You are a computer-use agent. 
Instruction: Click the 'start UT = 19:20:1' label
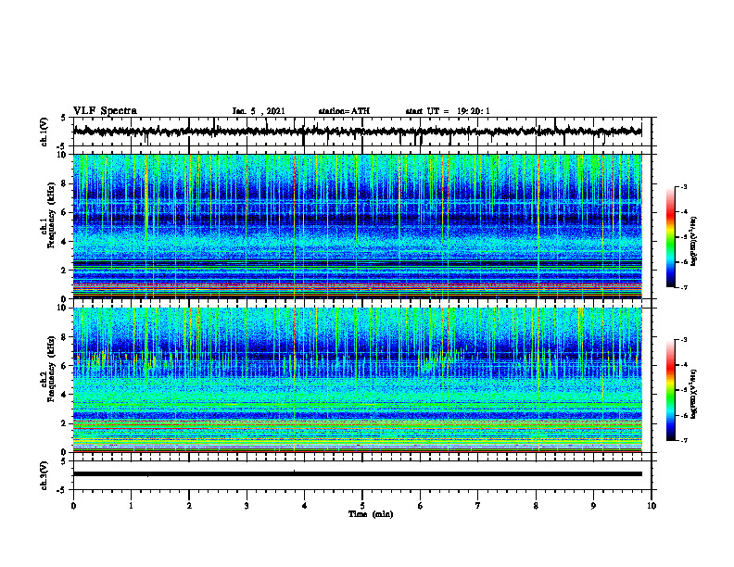coord(448,111)
